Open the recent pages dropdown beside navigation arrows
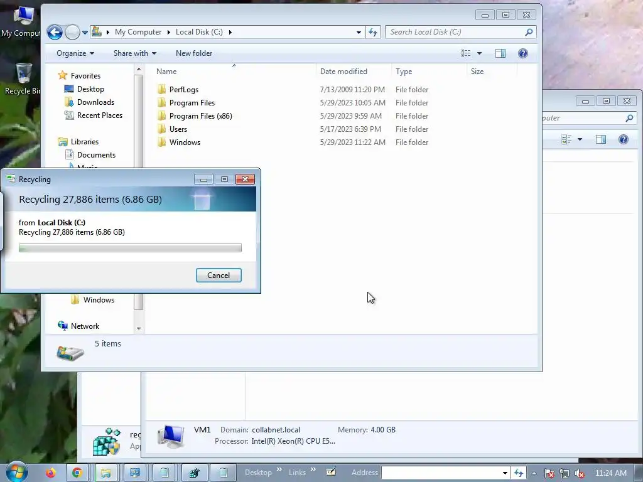The height and width of the screenshot is (482, 643). pos(85,32)
